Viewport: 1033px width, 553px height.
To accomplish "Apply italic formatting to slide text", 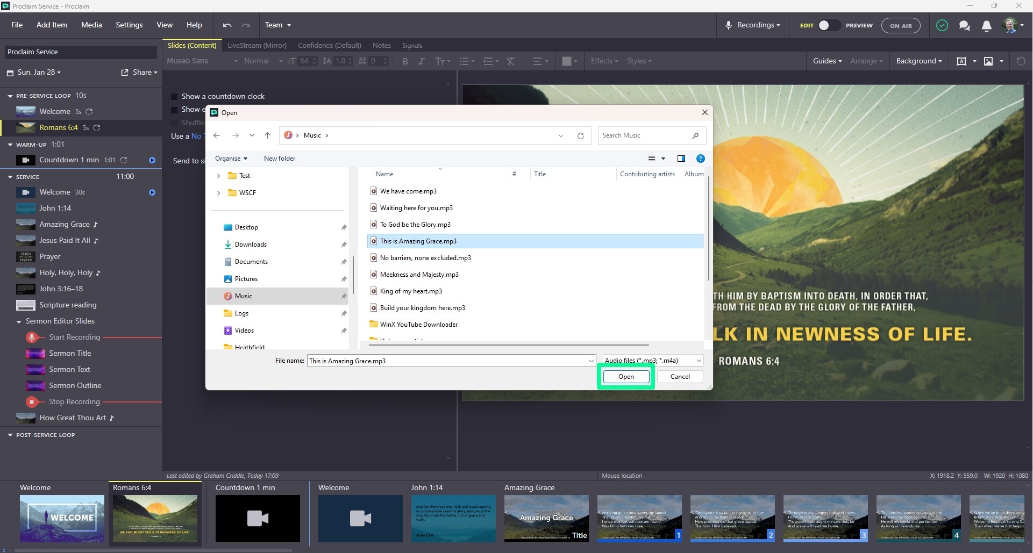I will [x=422, y=61].
